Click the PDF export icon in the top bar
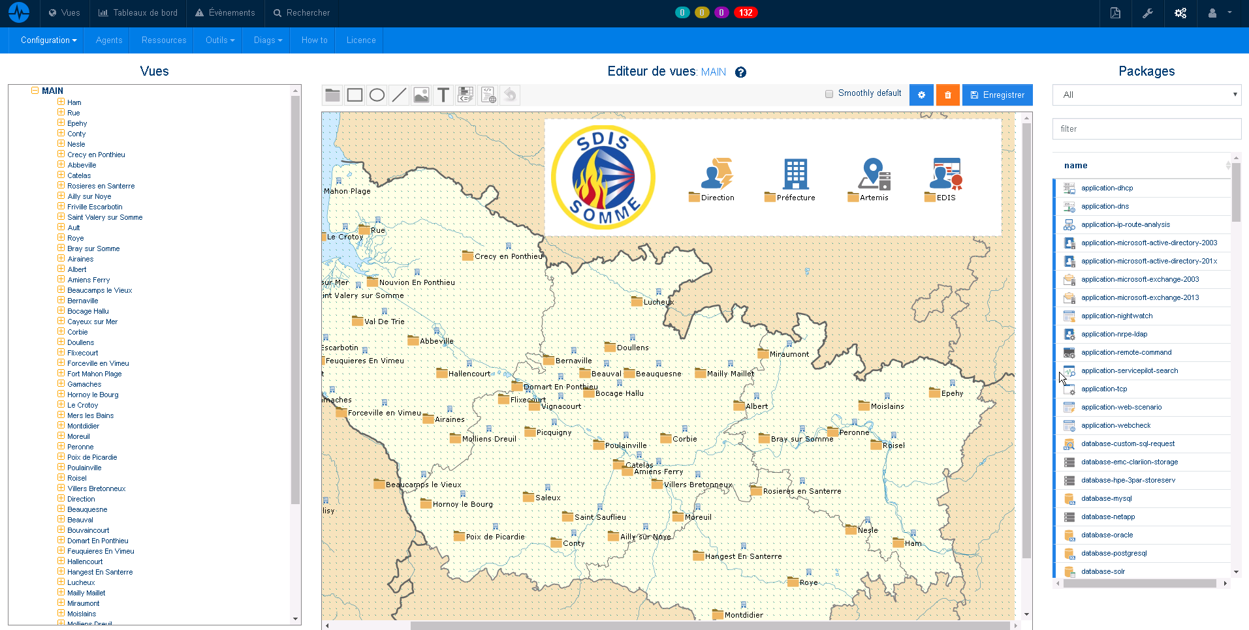 click(x=1115, y=12)
